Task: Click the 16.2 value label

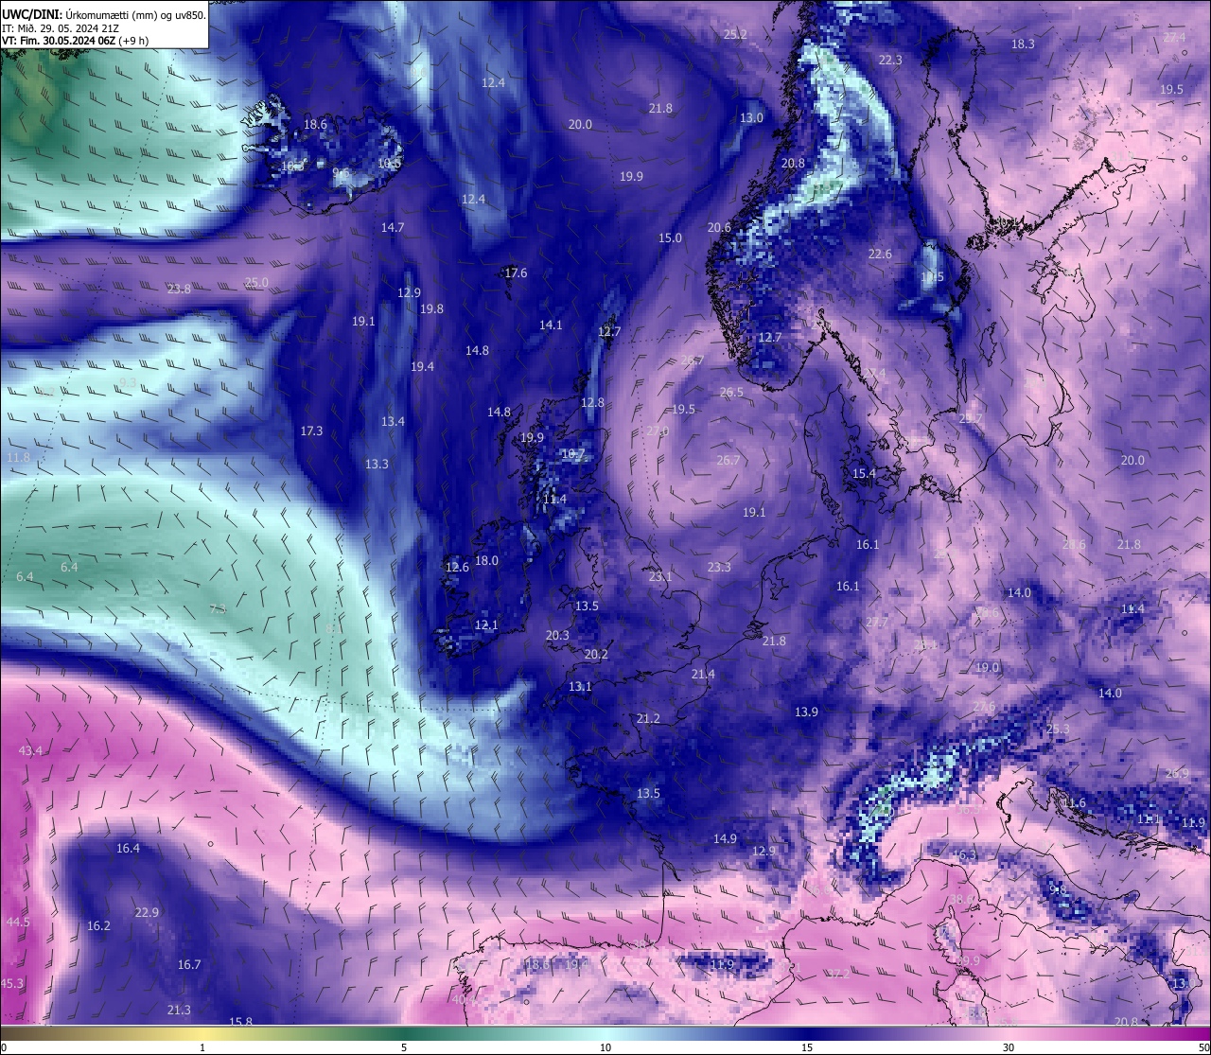Action: click(98, 925)
